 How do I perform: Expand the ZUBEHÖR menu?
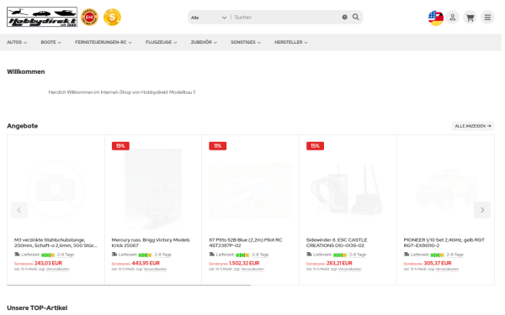[x=204, y=42]
